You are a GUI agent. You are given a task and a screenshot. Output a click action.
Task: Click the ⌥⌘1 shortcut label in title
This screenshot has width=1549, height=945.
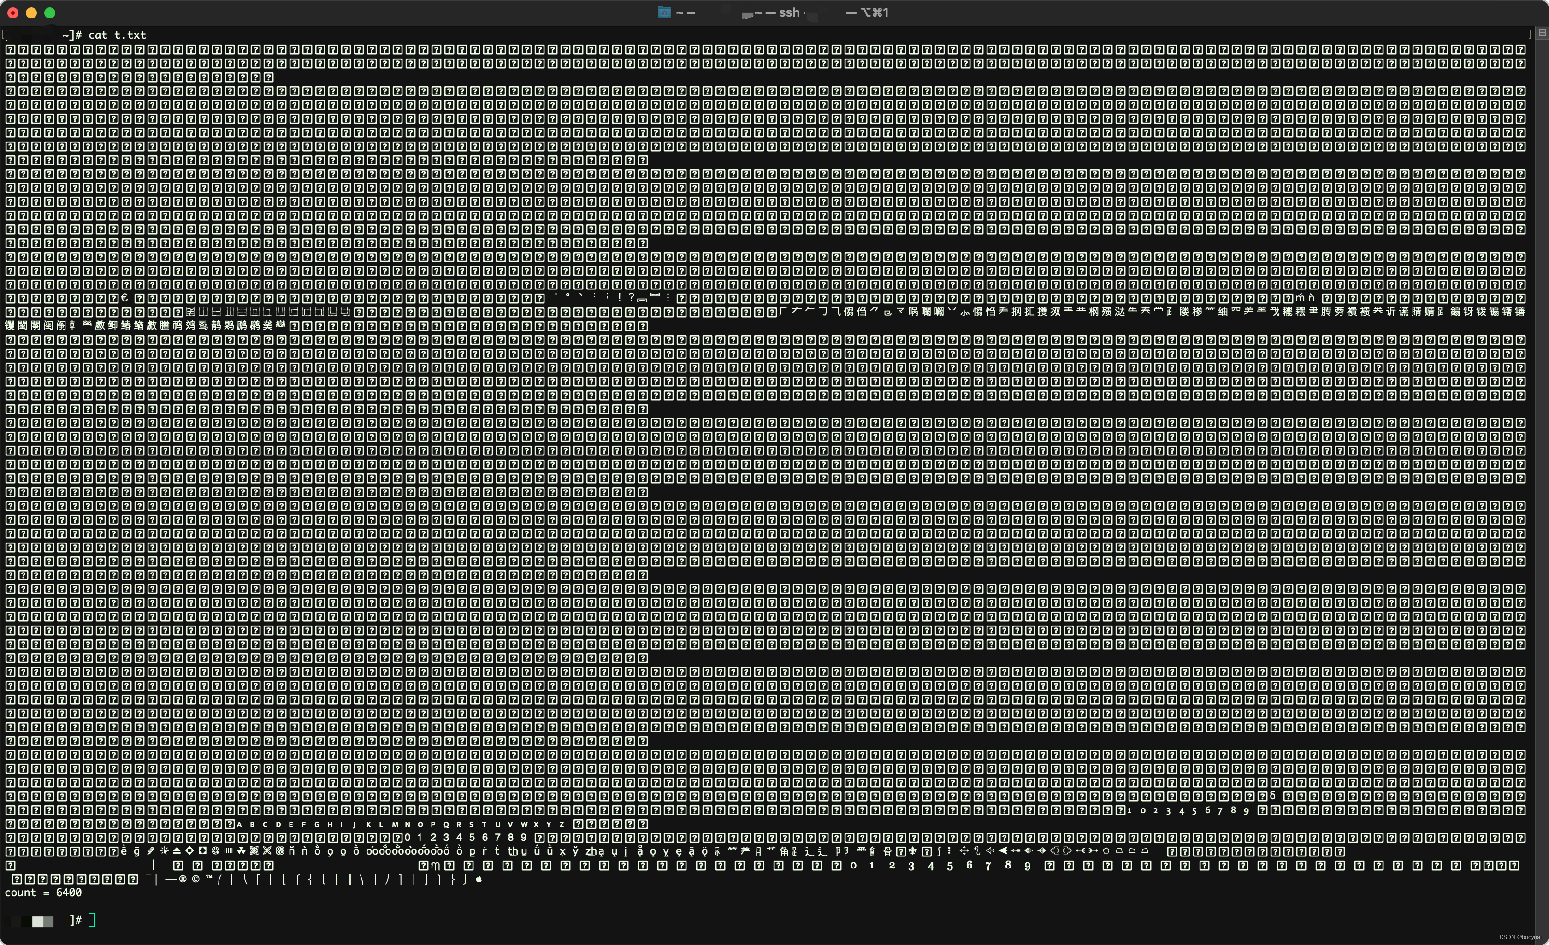pyautogui.click(x=874, y=12)
